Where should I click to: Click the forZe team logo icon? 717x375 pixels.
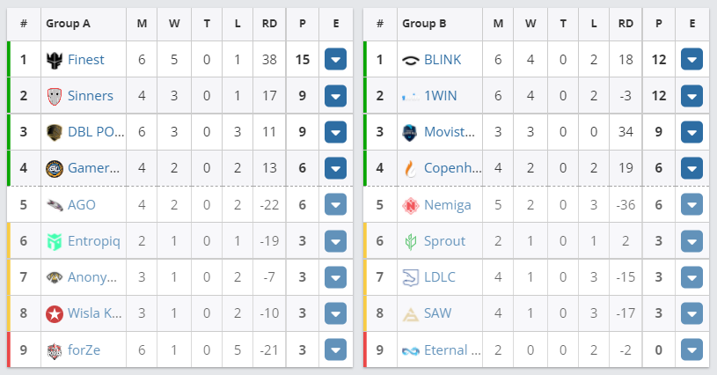pos(55,350)
